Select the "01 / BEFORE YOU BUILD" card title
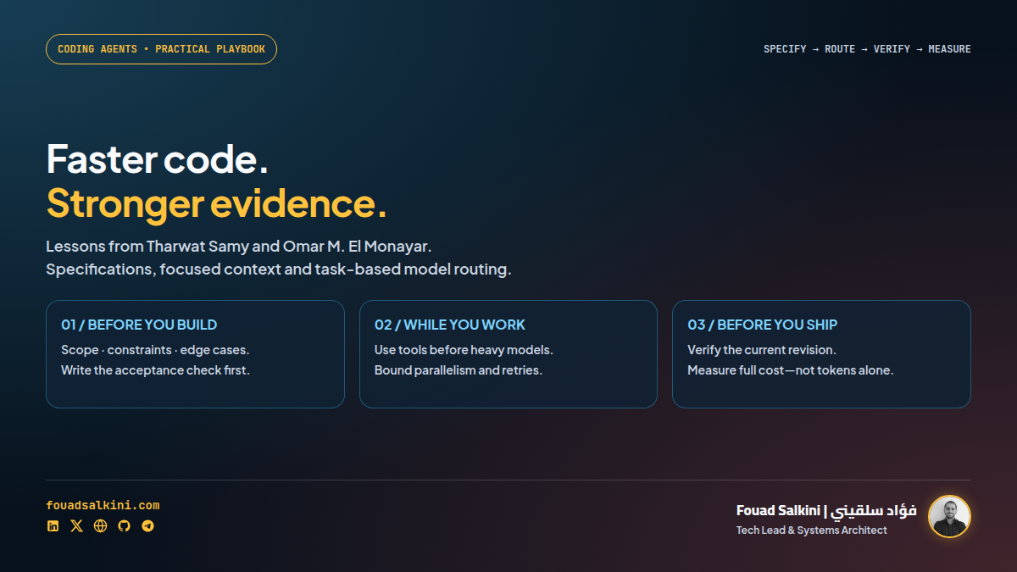This screenshot has height=572, width=1017. (139, 325)
